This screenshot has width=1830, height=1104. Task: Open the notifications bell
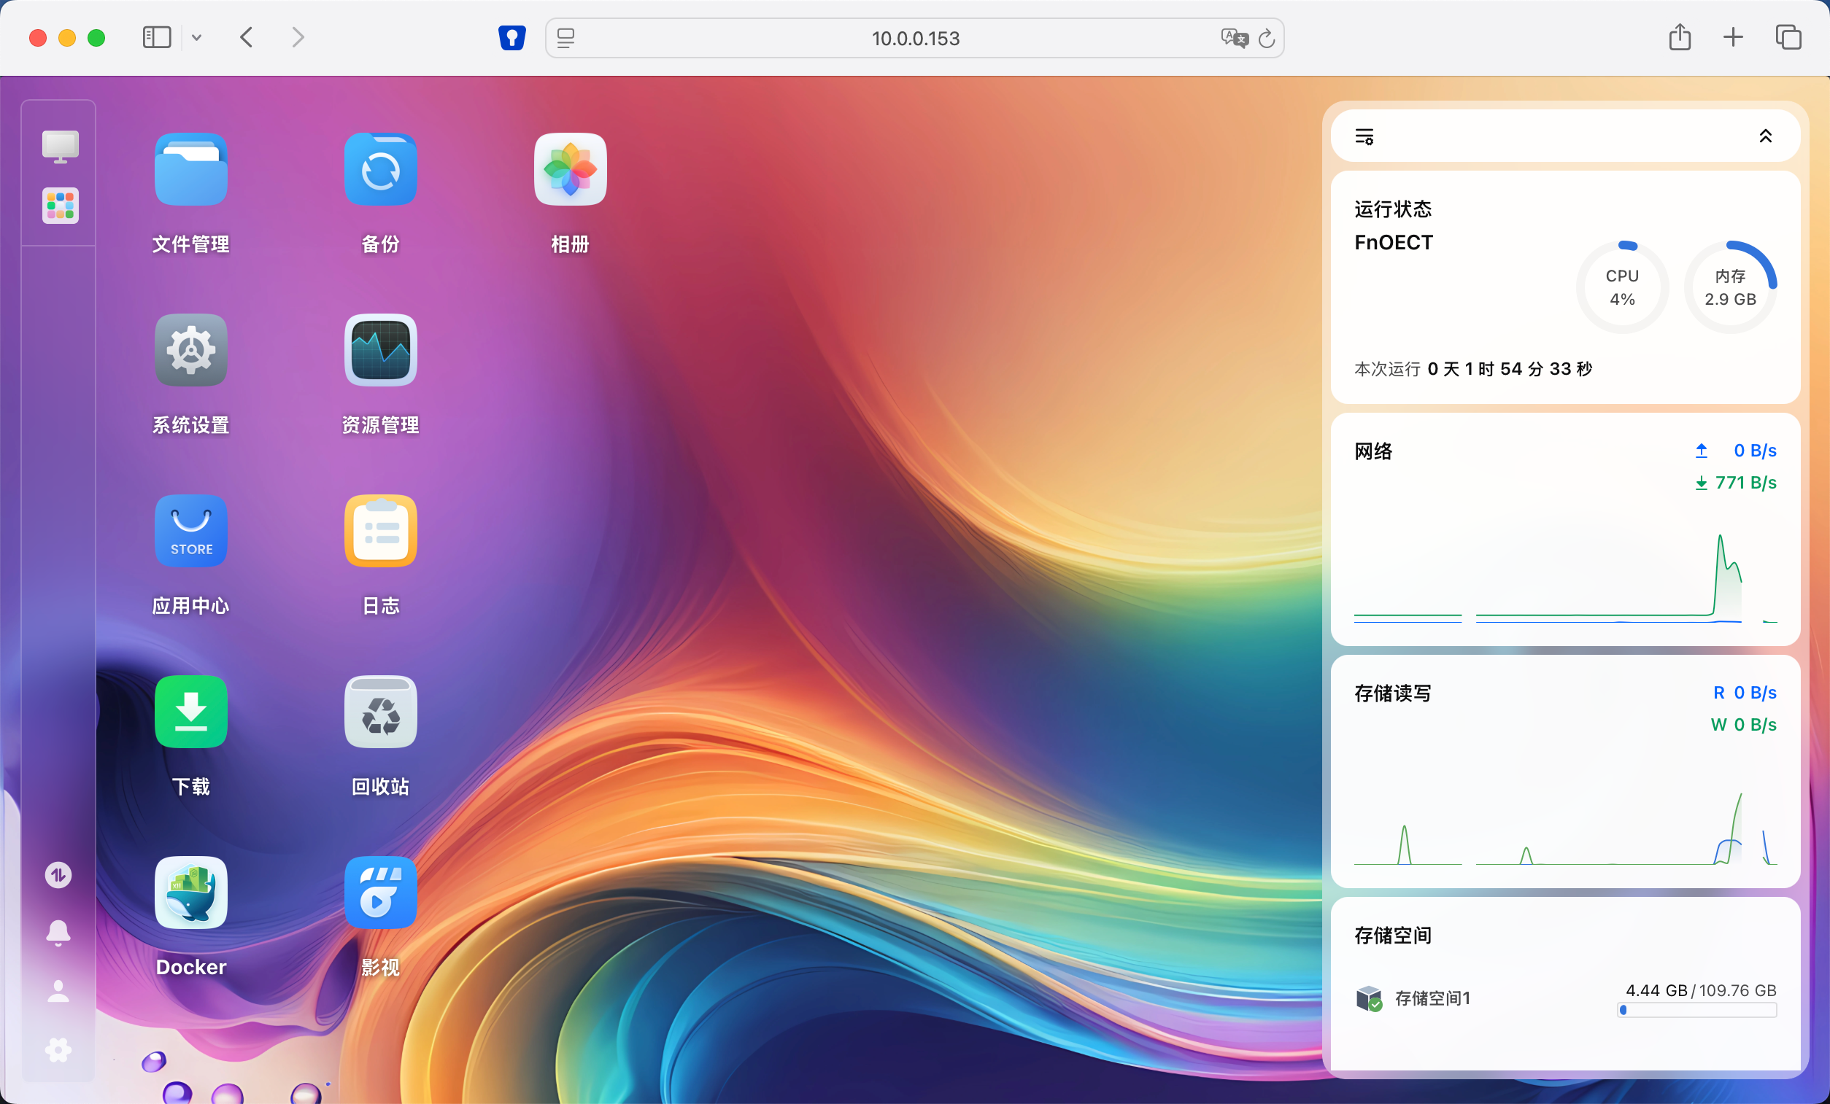click(x=58, y=933)
